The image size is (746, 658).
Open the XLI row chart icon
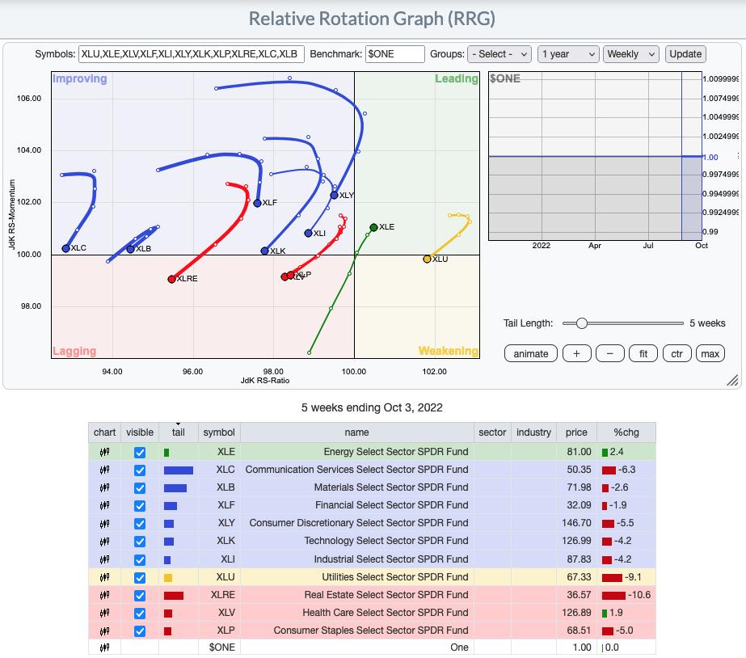pos(105,559)
